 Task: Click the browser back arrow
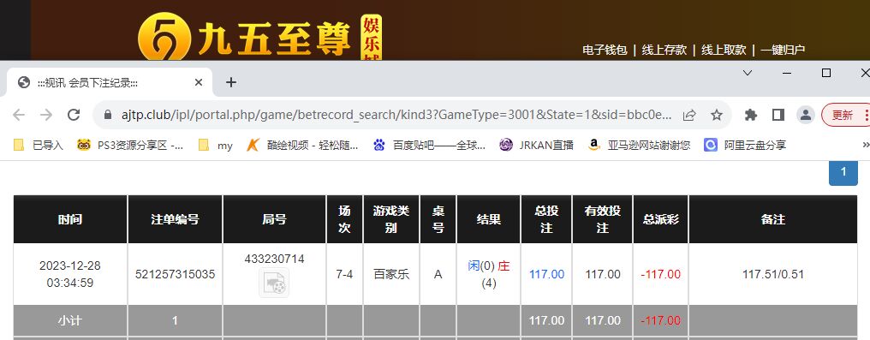click(19, 115)
